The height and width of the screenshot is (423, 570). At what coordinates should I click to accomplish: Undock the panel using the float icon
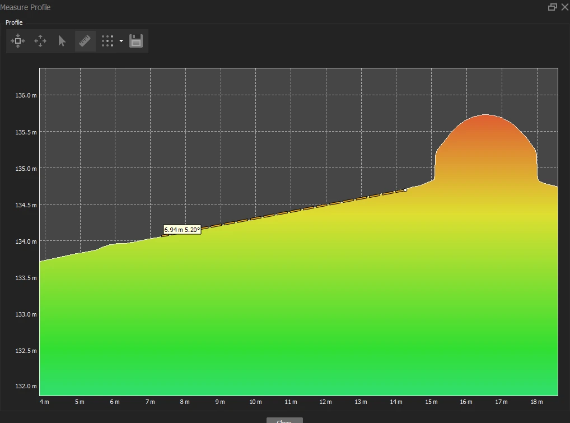[553, 7]
